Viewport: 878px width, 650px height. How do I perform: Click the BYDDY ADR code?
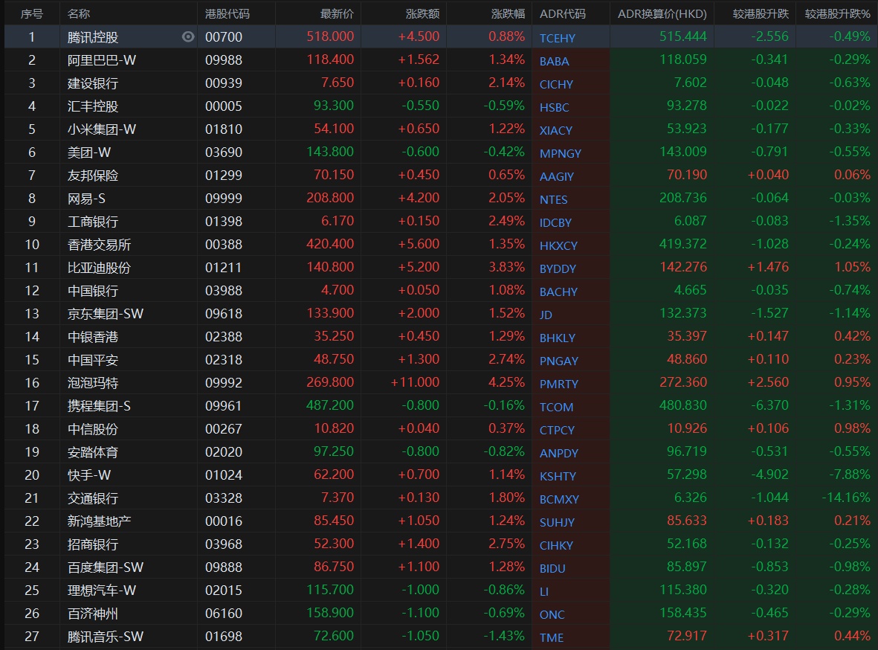click(x=558, y=268)
